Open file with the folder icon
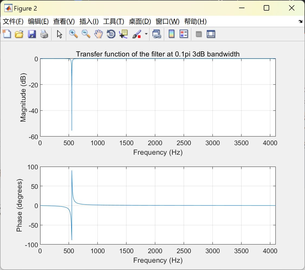The width and height of the screenshot is (305, 270). (19, 34)
